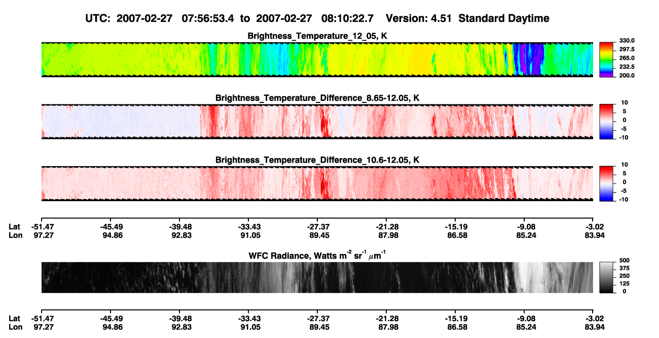This screenshot has height=338, width=659.
Task: Click the Brightness_Temperature_Difference_10.6-12.05 panel title
Action: 317,160
